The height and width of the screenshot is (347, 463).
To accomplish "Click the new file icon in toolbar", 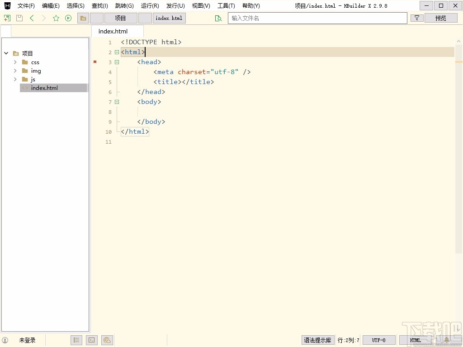I will tap(7, 18).
